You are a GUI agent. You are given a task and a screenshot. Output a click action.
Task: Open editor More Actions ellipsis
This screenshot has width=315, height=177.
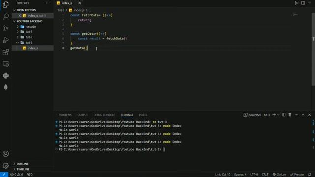pos(310,3)
